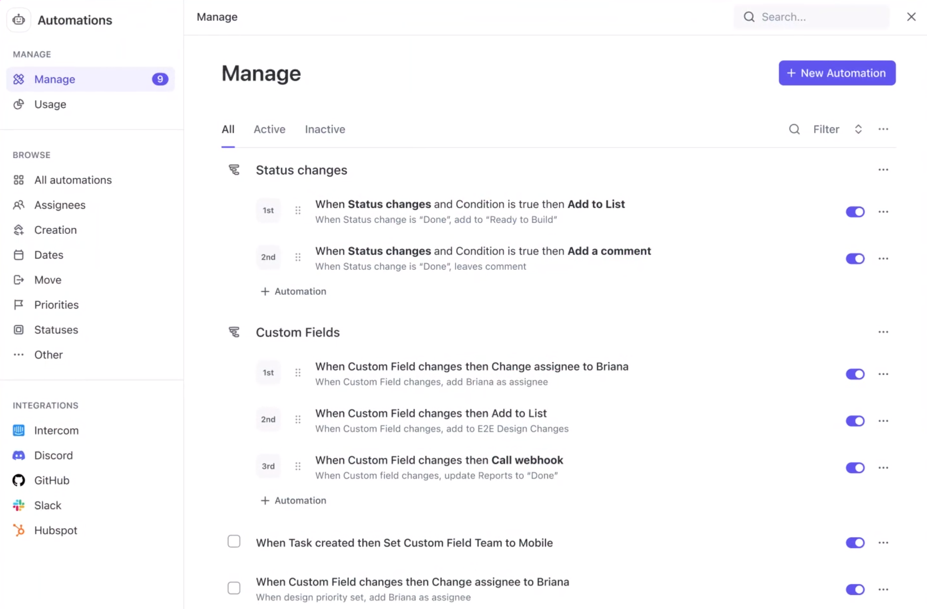Disable the Add a comment automation toggle
The height and width of the screenshot is (609, 927).
click(855, 259)
